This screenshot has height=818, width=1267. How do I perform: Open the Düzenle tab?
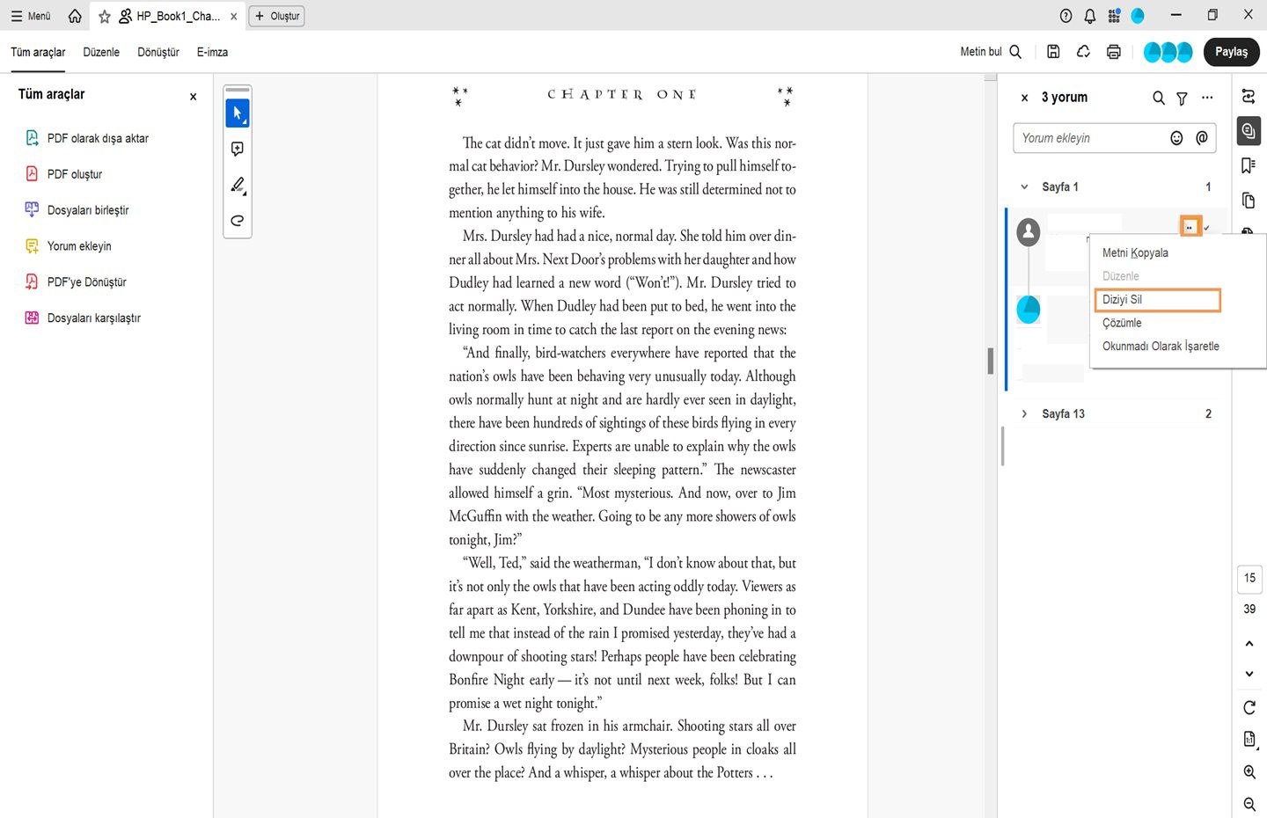click(101, 52)
